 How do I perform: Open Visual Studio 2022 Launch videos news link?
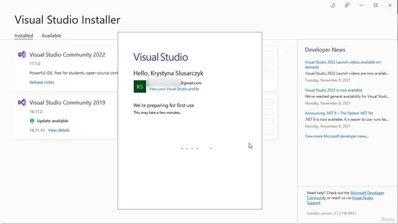[343, 65]
